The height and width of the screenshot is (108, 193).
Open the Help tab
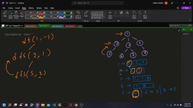[52, 8]
